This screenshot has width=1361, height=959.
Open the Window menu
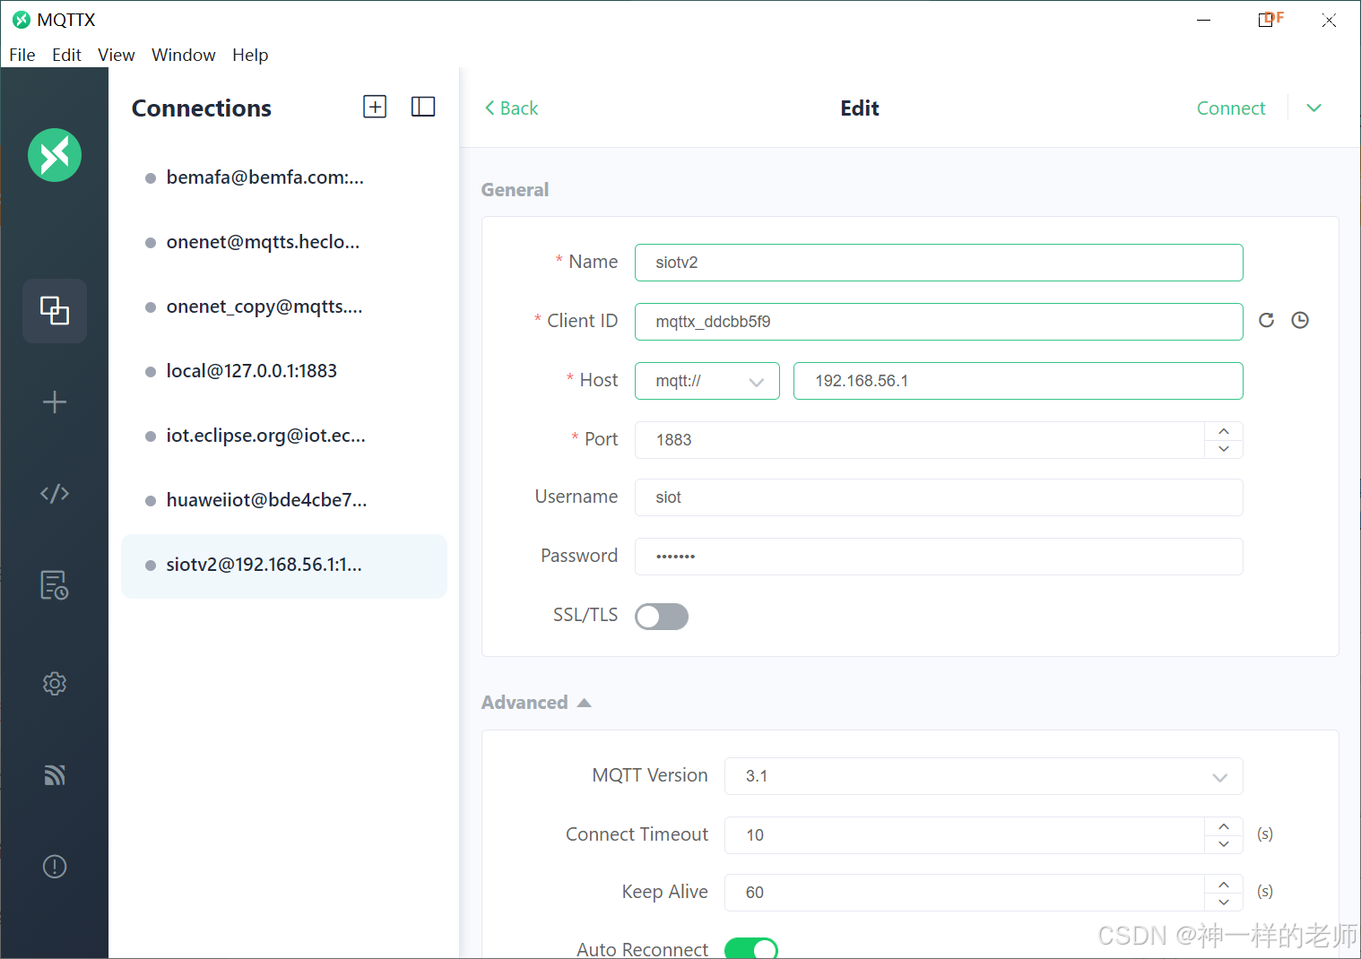(184, 55)
